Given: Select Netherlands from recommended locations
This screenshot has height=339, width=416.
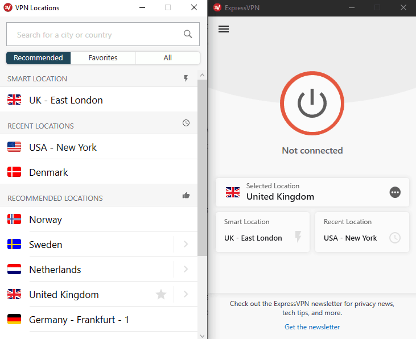Looking at the screenshot, I should point(87,269).
